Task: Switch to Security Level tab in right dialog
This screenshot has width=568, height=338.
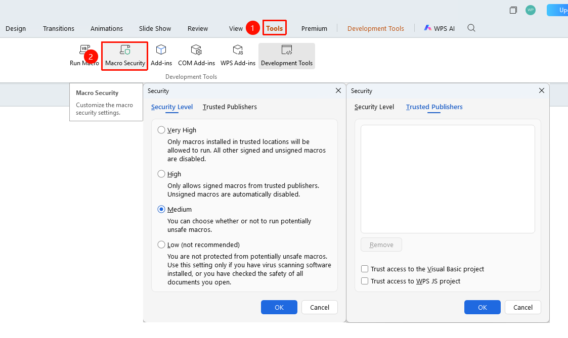Action: click(374, 107)
